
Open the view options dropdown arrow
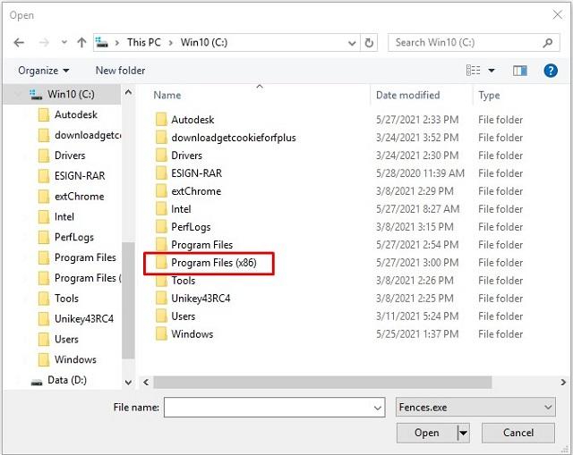pyautogui.click(x=492, y=71)
